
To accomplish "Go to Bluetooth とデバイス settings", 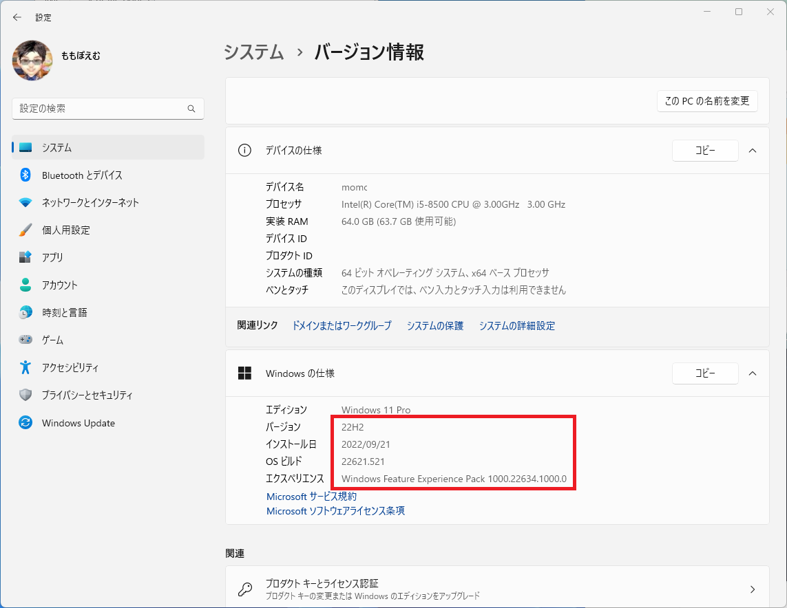I will [83, 175].
